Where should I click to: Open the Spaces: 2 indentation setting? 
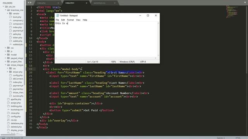tap(221, 138)
